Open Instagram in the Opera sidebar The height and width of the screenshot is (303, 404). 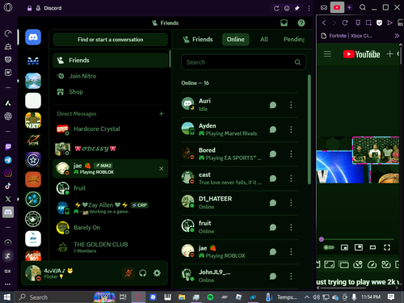pos(8,173)
